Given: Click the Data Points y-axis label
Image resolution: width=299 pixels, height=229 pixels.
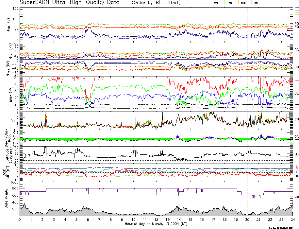Looking at the screenshot, I should [x=6, y=199].
